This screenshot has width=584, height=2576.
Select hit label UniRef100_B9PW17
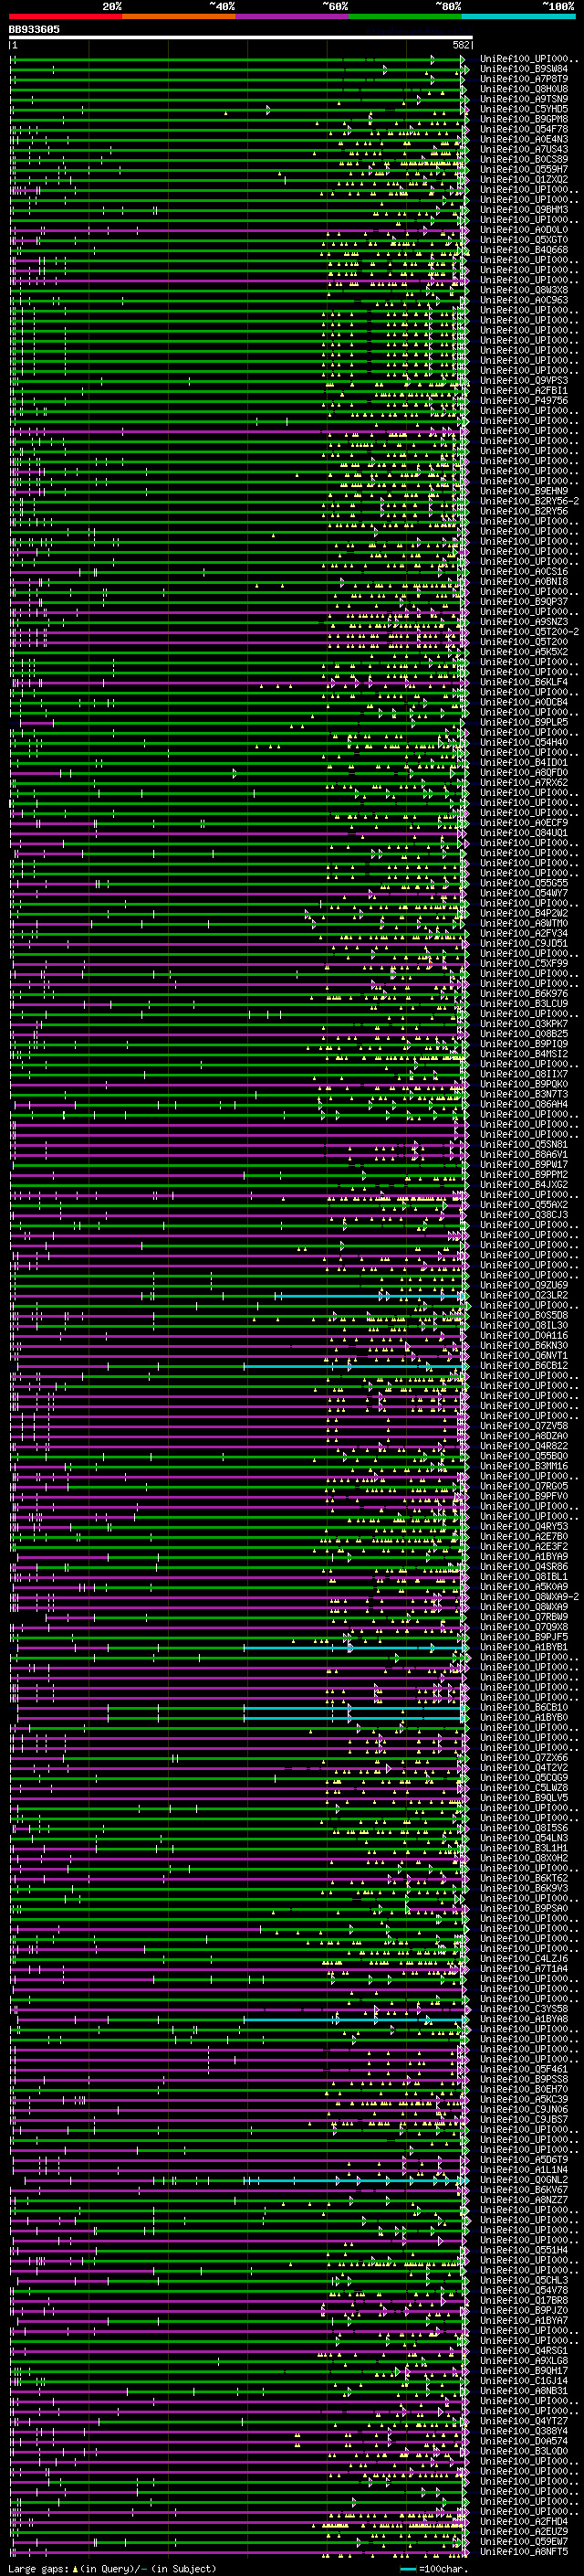524,1164
